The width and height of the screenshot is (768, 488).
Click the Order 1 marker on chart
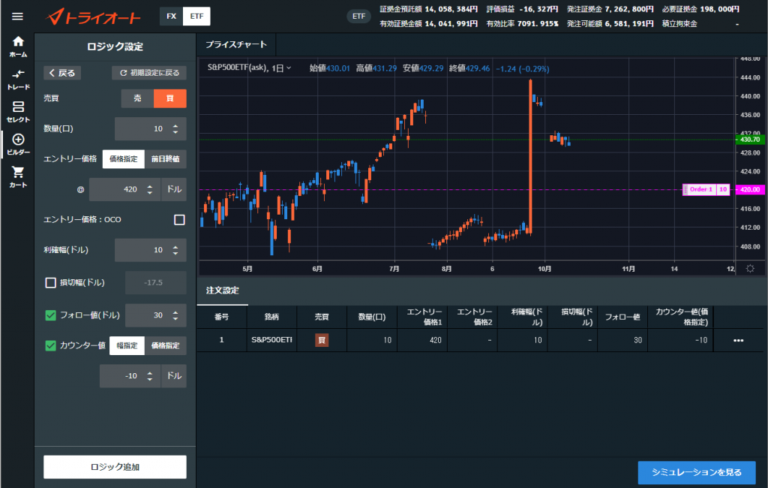[700, 189]
